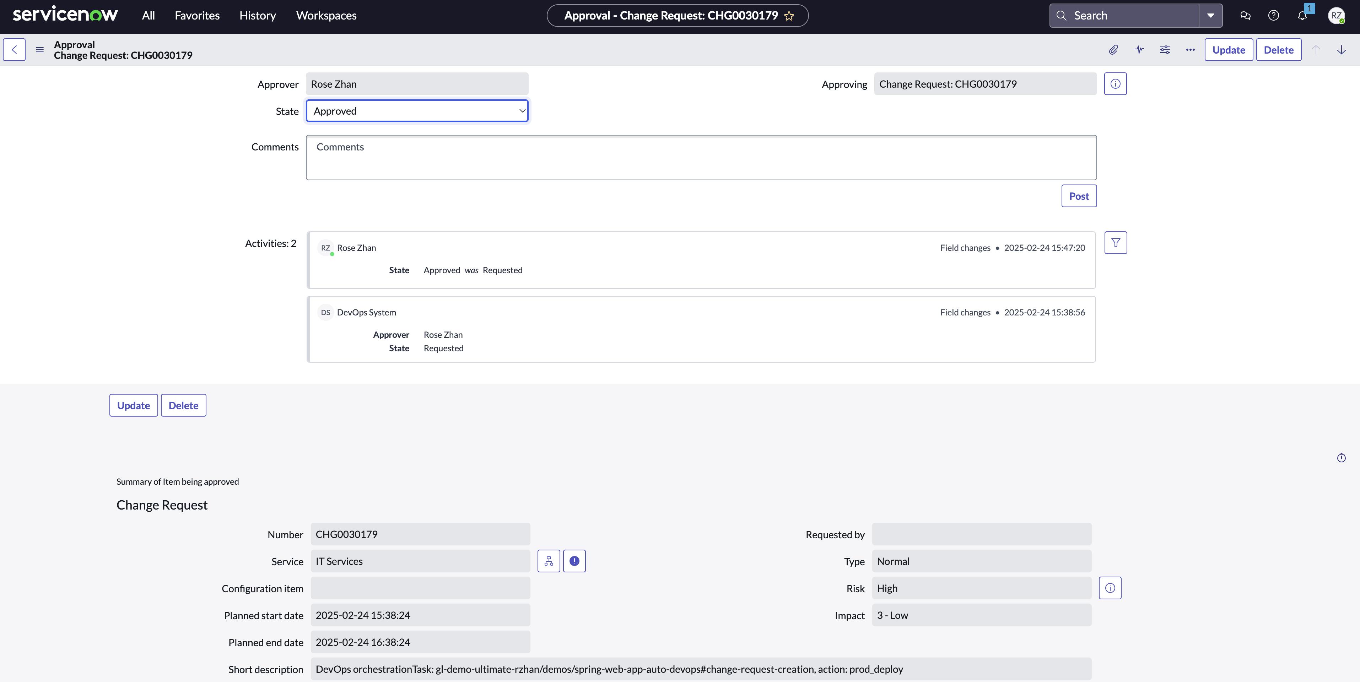1360x682 pixels.
Task: Open the more options ellipsis menu
Action: coord(1190,50)
